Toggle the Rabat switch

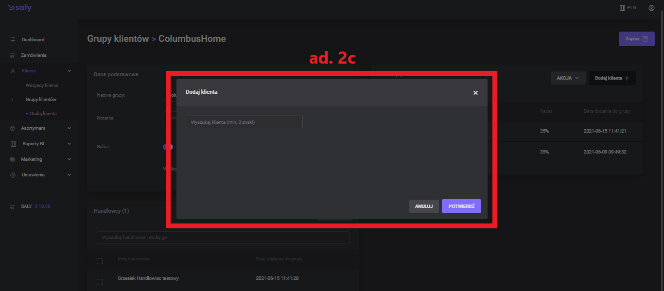tap(168, 147)
